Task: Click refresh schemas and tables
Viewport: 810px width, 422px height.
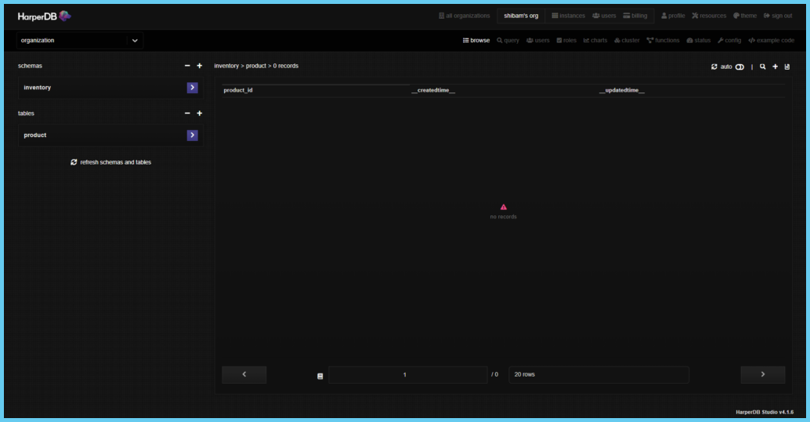Action: [110, 162]
